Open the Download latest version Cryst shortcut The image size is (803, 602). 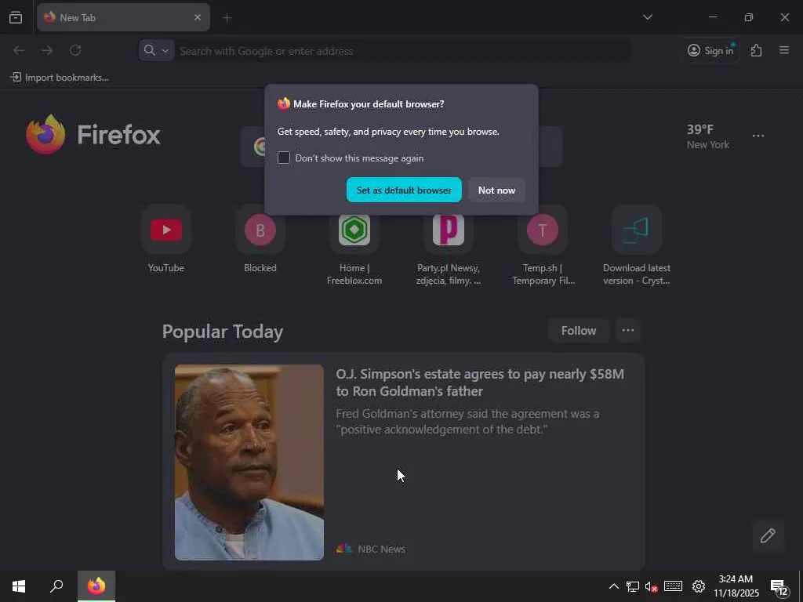click(637, 245)
